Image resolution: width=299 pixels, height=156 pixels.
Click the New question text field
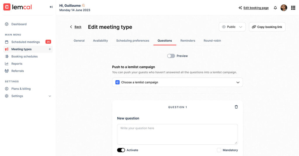[x=177, y=134]
